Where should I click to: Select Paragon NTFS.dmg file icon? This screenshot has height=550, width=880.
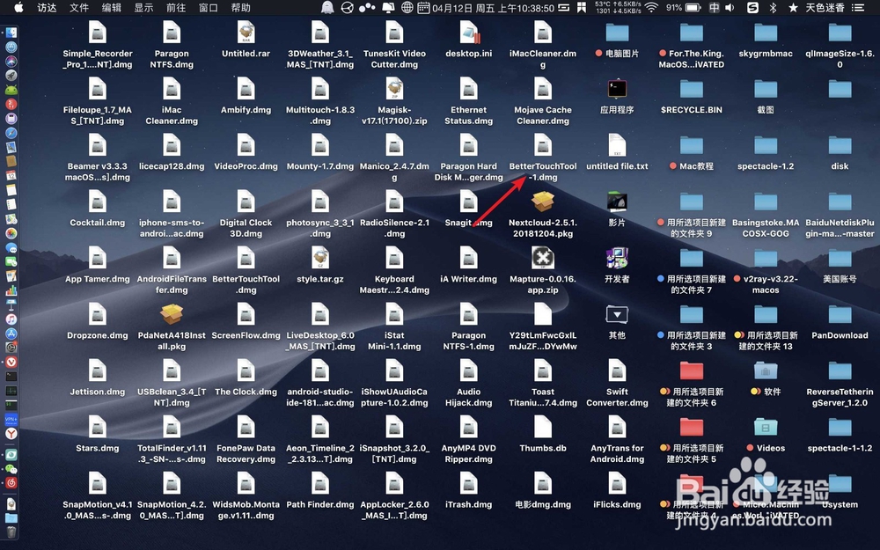click(172, 33)
